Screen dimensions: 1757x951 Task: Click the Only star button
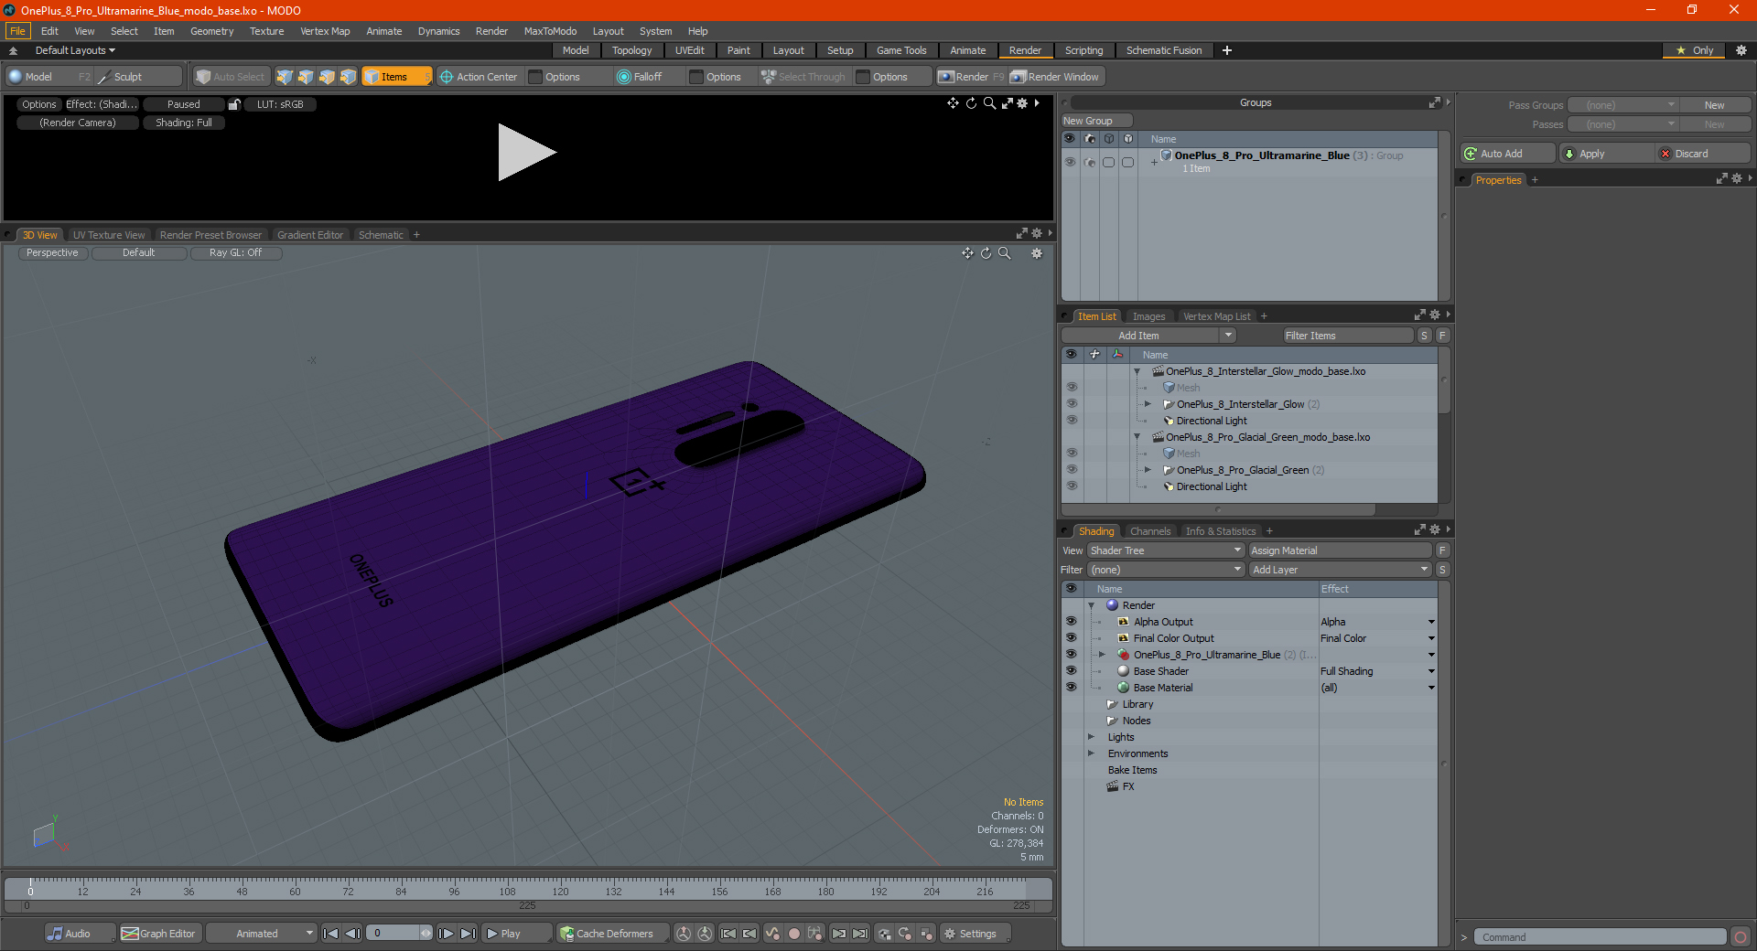point(1694,50)
